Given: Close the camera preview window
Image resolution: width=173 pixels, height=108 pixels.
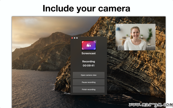Looking at the screenshot, I should [x=117, y=25].
